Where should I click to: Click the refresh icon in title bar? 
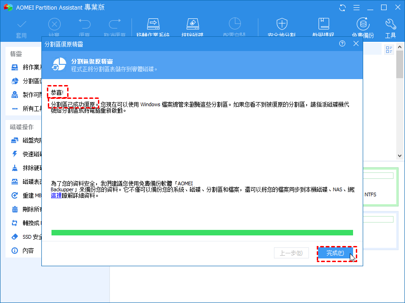(342, 7)
